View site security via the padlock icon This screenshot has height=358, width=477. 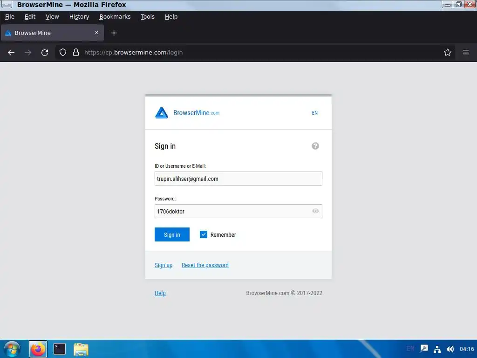point(76,52)
